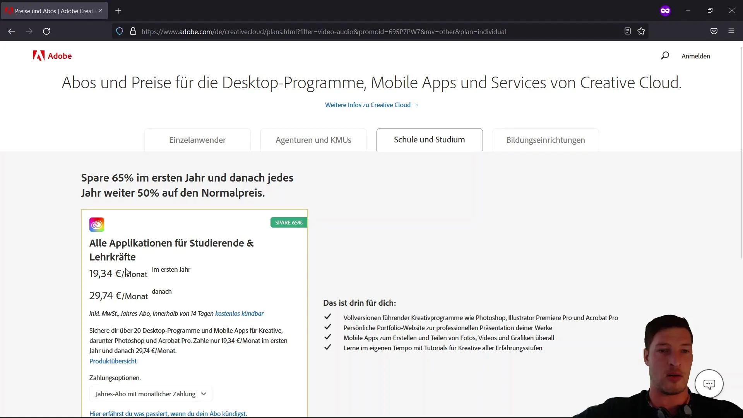Click the checkmark beside Lerne im eigenen Tempo

(327, 347)
